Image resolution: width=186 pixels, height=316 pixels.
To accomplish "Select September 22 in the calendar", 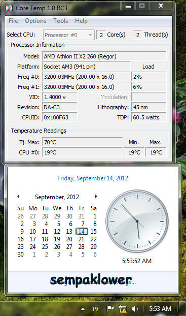I will [93, 239].
